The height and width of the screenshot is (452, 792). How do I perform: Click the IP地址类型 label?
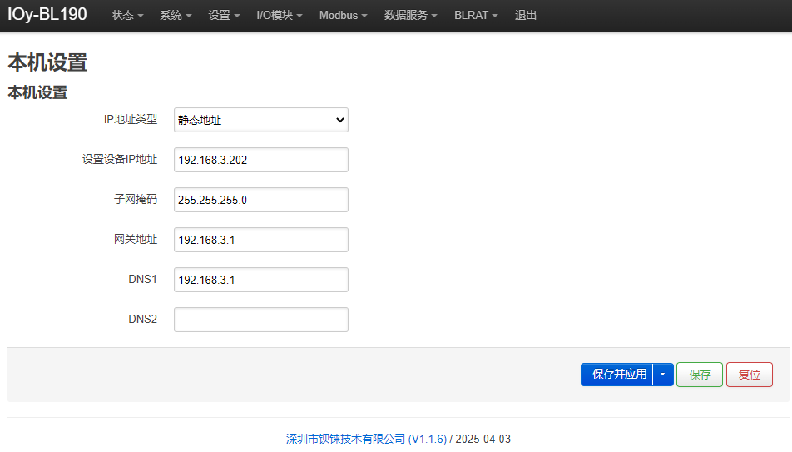click(131, 119)
